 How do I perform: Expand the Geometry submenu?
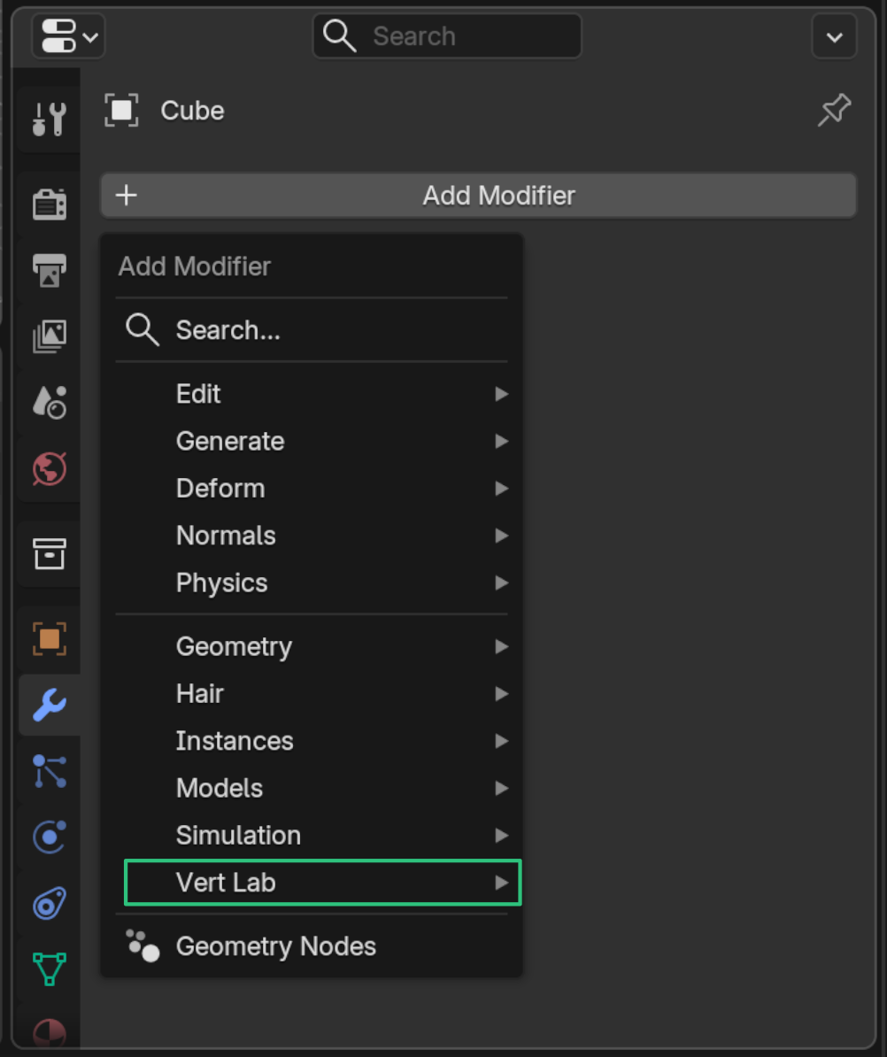312,646
